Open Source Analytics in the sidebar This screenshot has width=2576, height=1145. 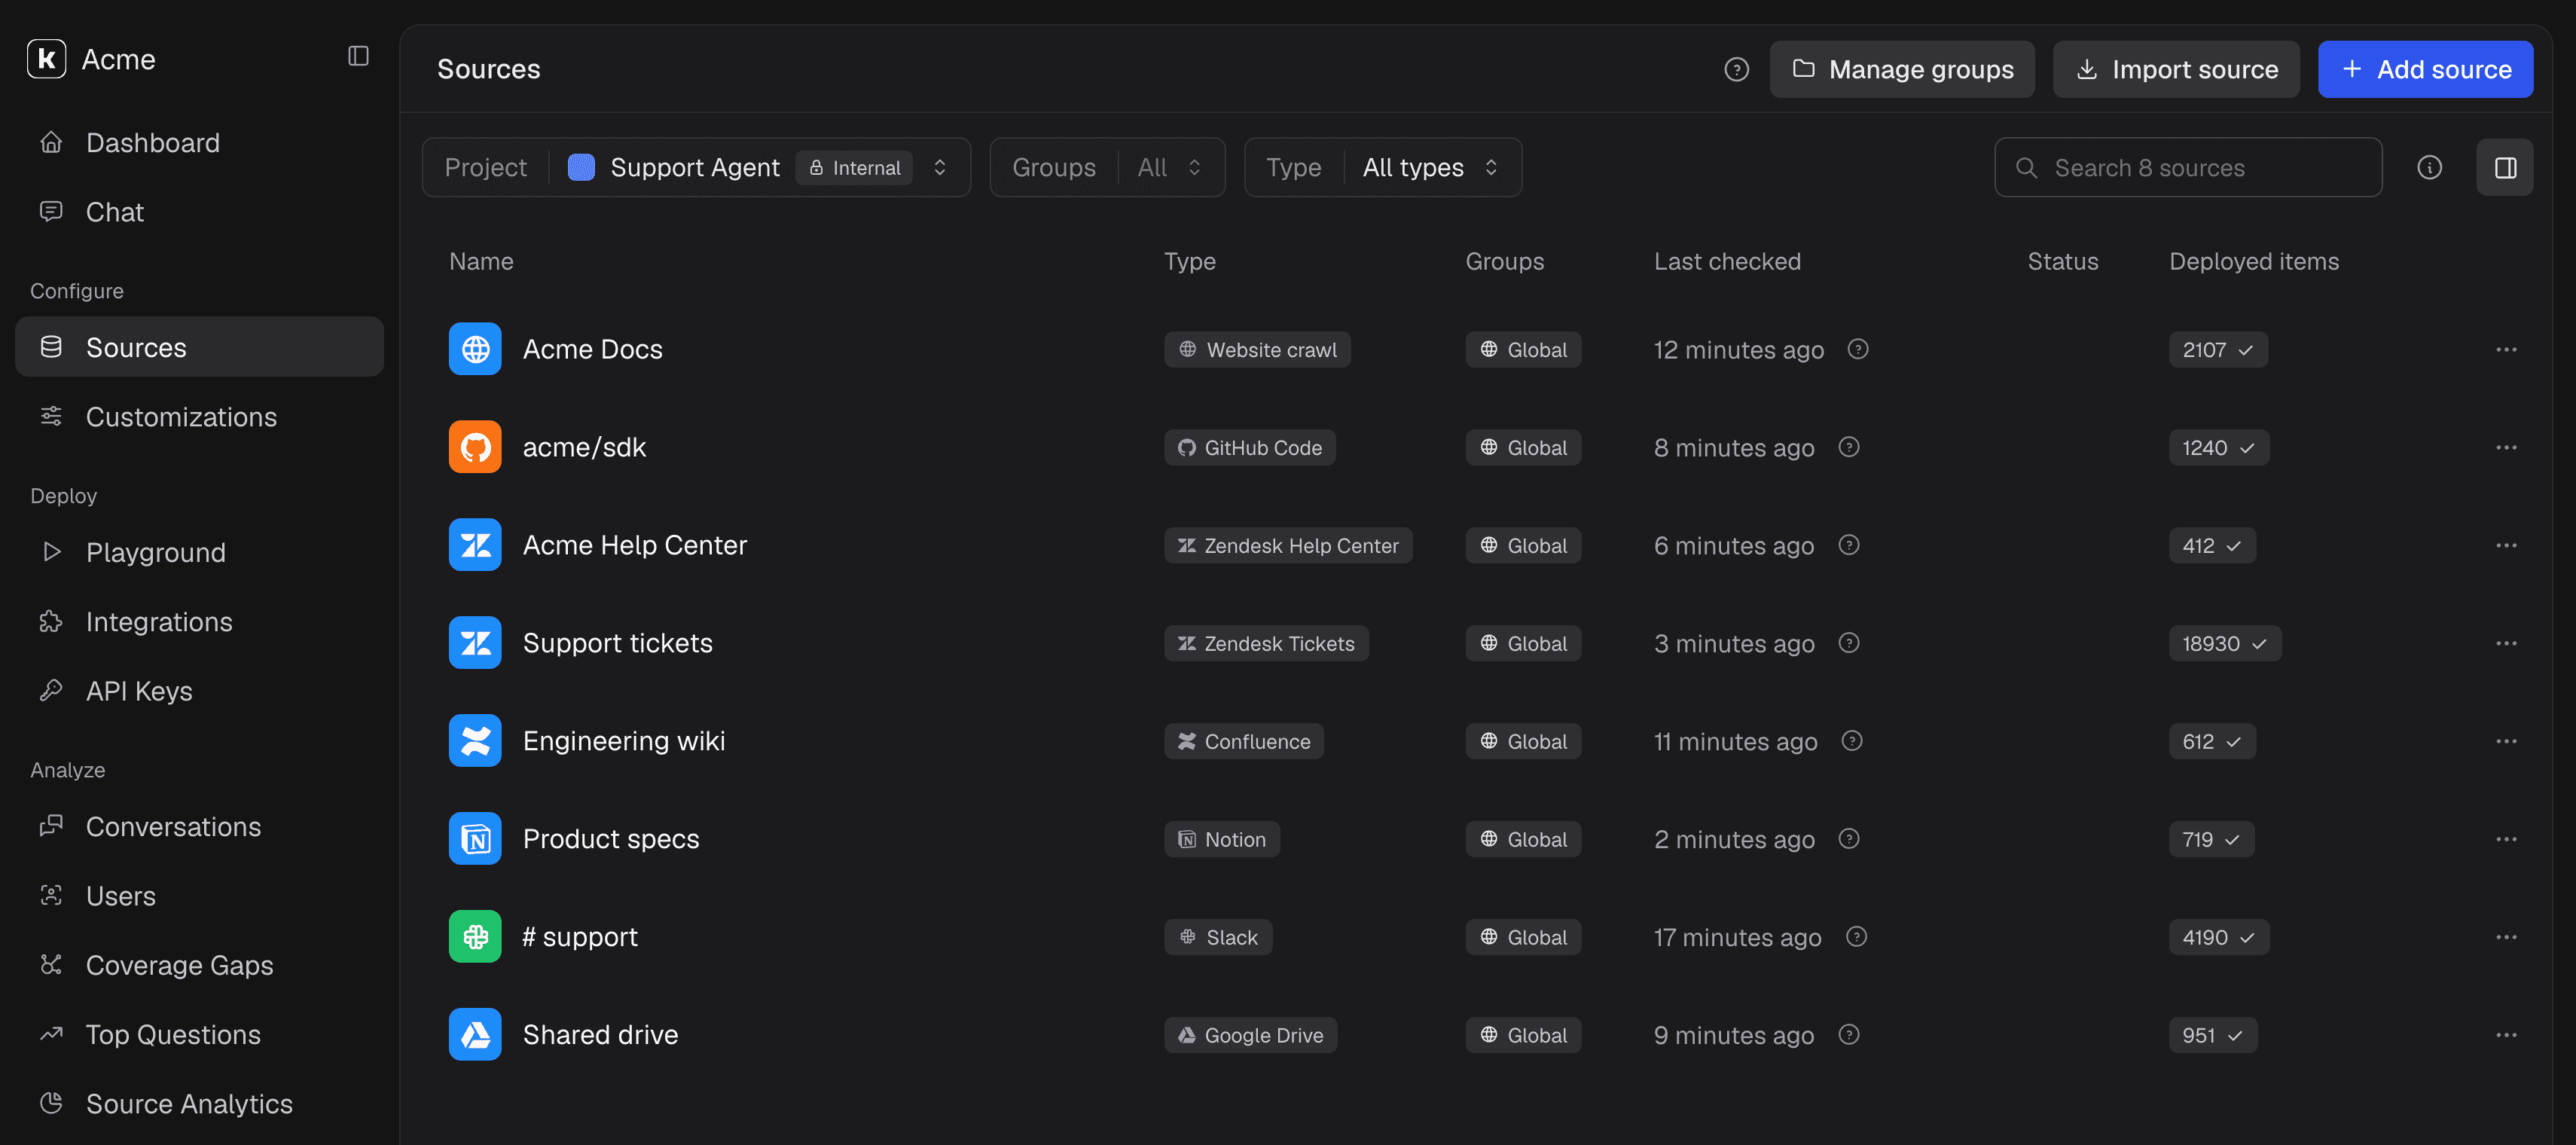pos(199,1104)
